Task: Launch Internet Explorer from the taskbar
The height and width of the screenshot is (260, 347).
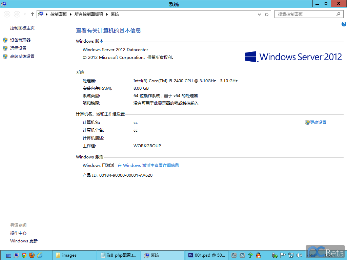Action: pyautogui.click(x=40, y=255)
